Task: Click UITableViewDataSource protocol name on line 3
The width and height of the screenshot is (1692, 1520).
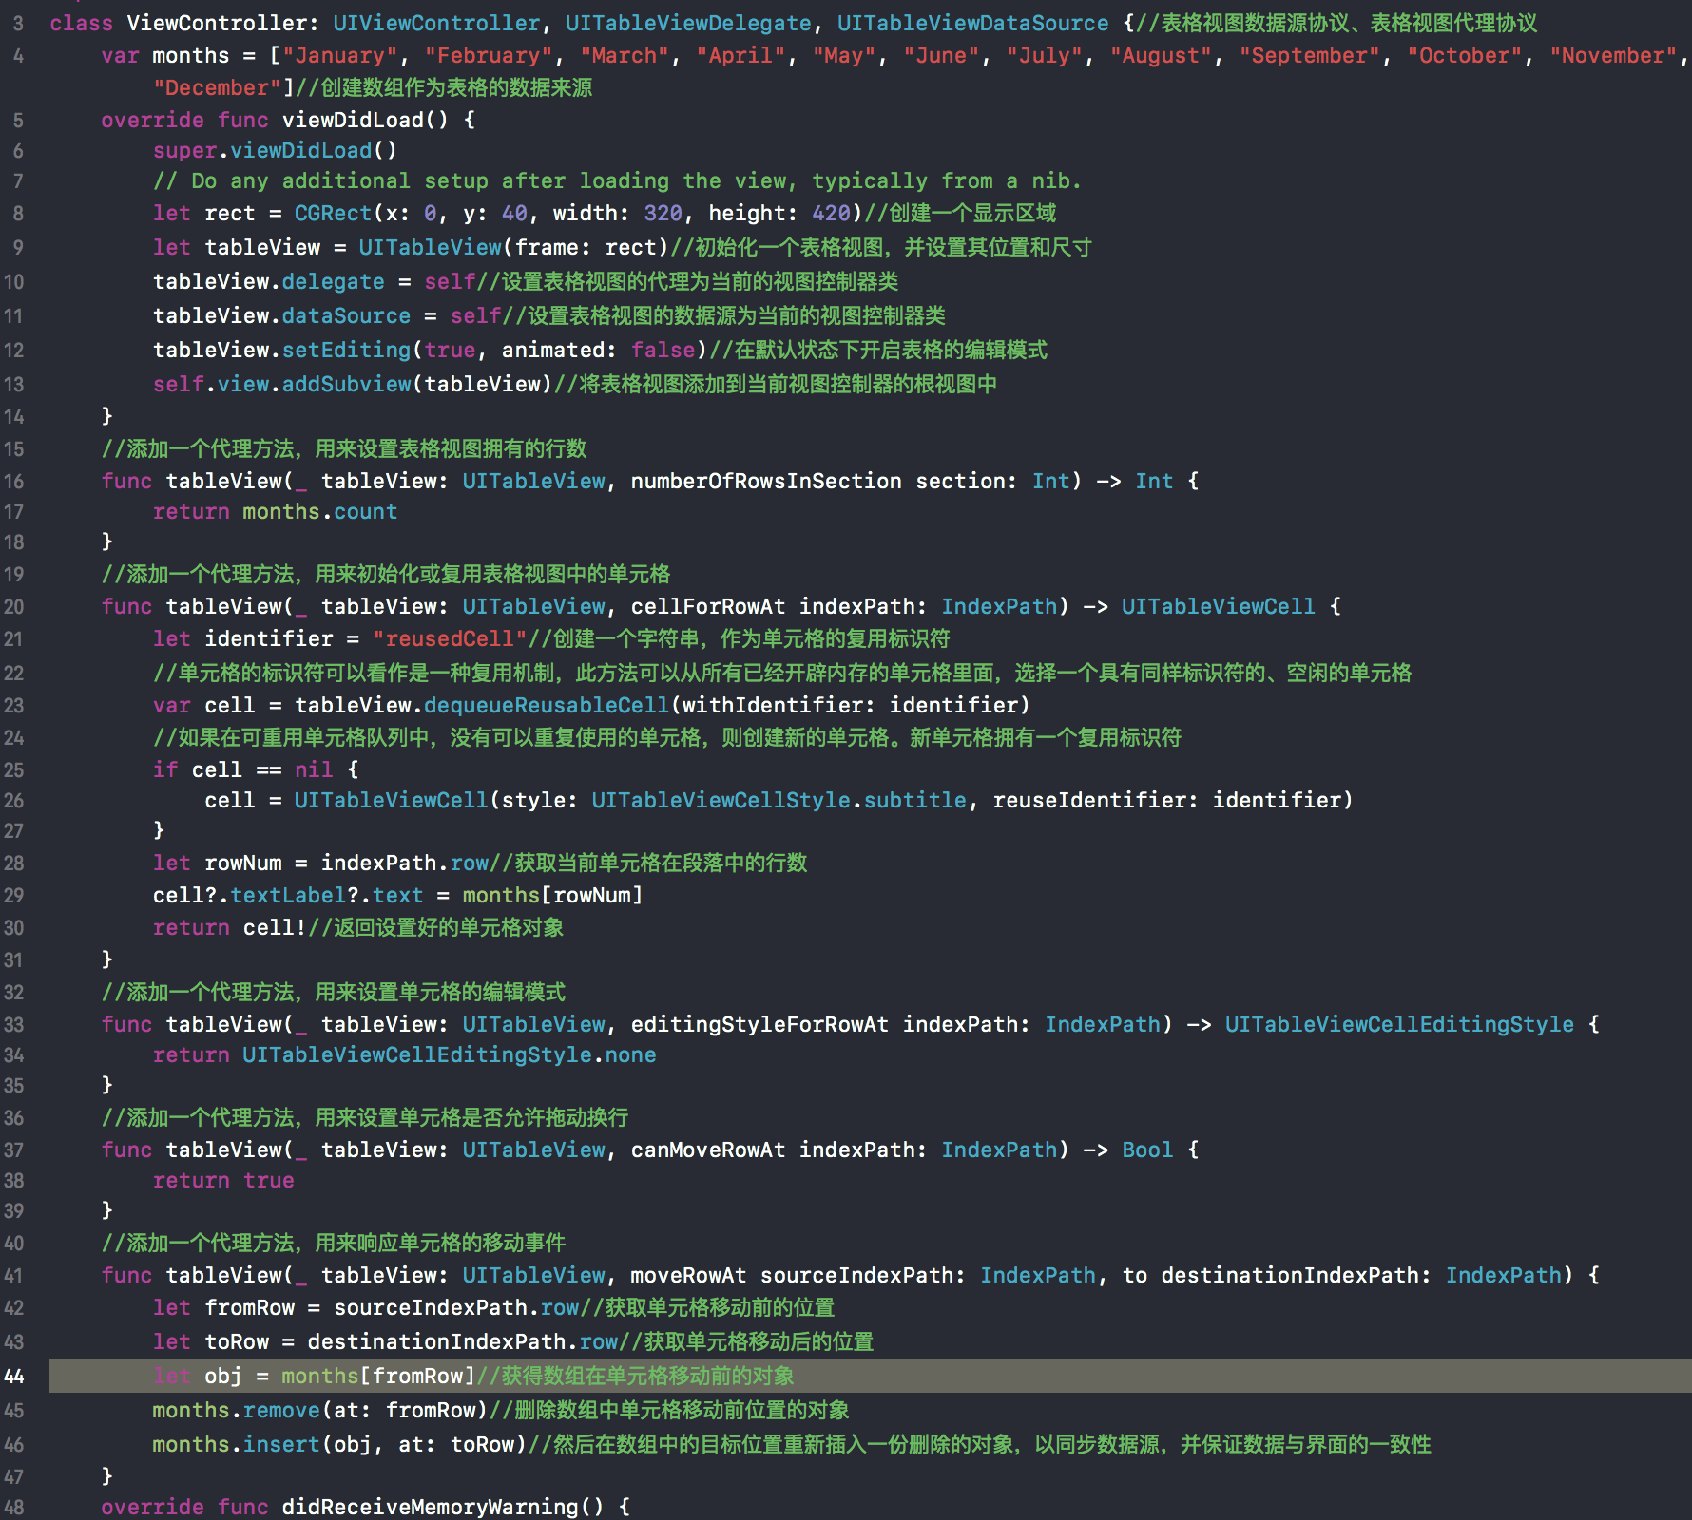Action: tap(972, 23)
